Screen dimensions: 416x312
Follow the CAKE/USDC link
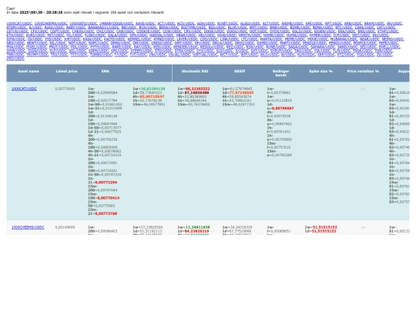[x=365, y=27]
